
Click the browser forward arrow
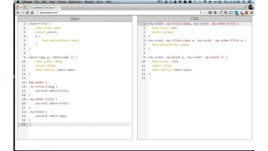(x=23, y=13)
